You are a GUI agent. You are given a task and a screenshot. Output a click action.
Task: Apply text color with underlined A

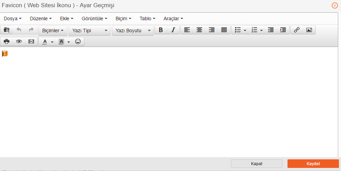45,41
